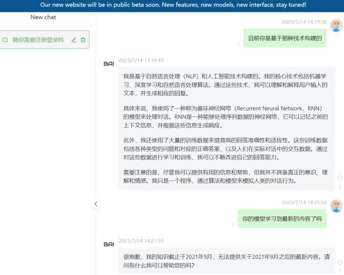Click user avatar next to 14:19:38 message

point(336,26)
